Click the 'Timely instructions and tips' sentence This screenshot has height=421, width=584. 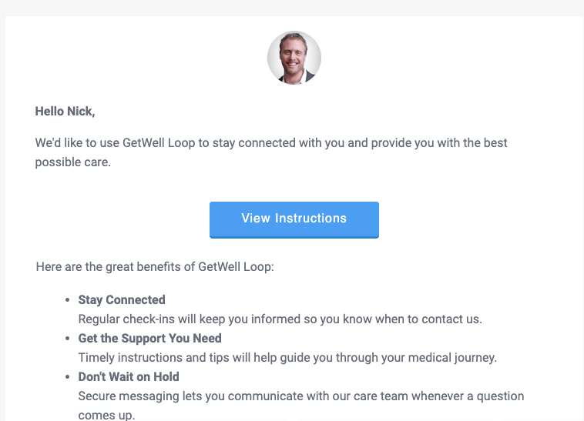287,357
